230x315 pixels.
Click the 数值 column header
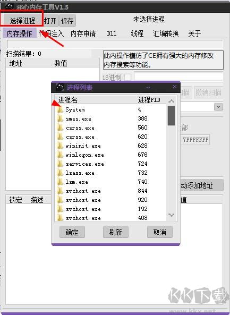pyautogui.click(x=61, y=63)
